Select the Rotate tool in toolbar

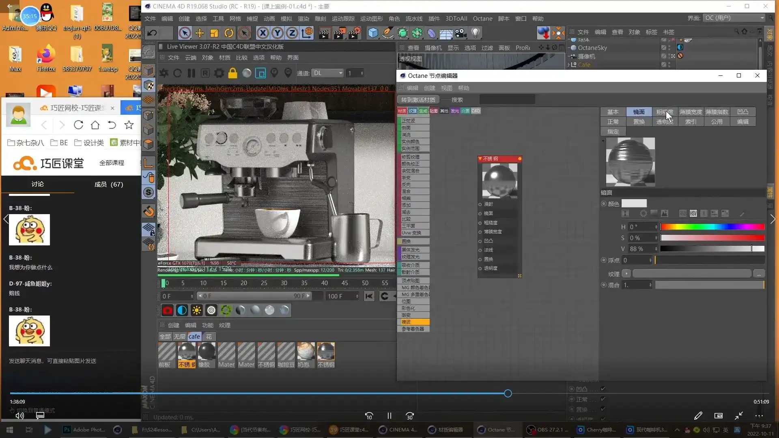click(x=229, y=33)
